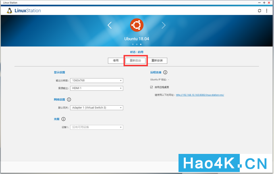Screen dimensions: 274x174
Task: Select the second carousel page dot
Action: click(x=137, y=44)
